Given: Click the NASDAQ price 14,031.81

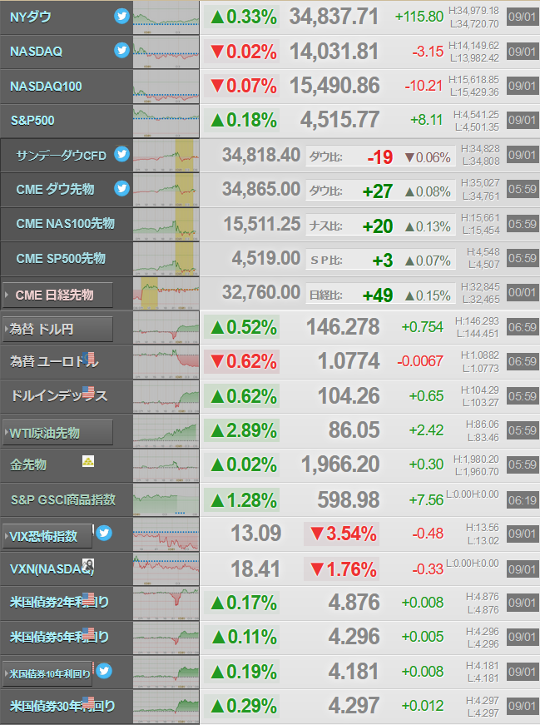Looking at the screenshot, I should [x=334, y=52].
